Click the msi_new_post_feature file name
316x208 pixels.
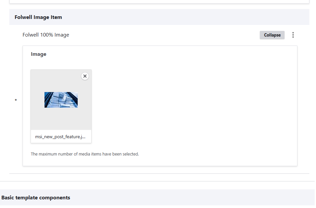pyautogui.click(x=61, y=137)
